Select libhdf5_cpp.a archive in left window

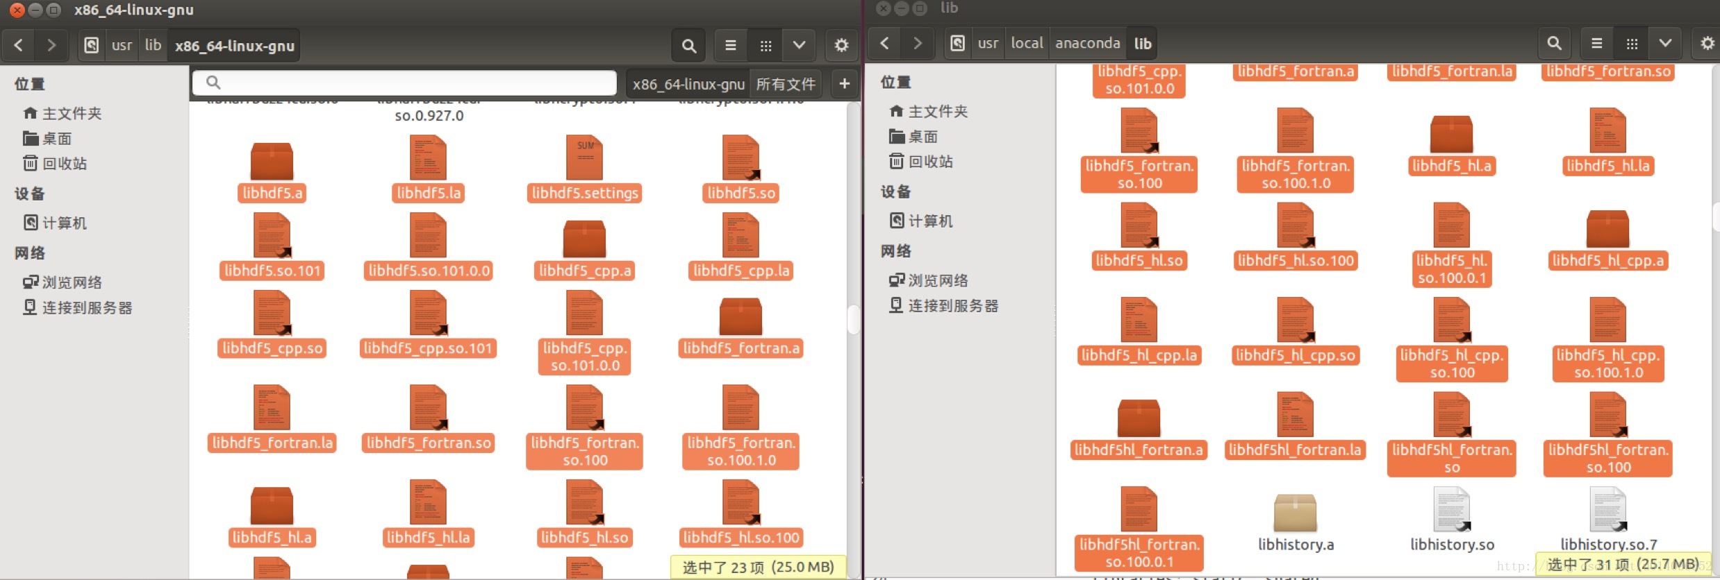(x=585, y=250)
